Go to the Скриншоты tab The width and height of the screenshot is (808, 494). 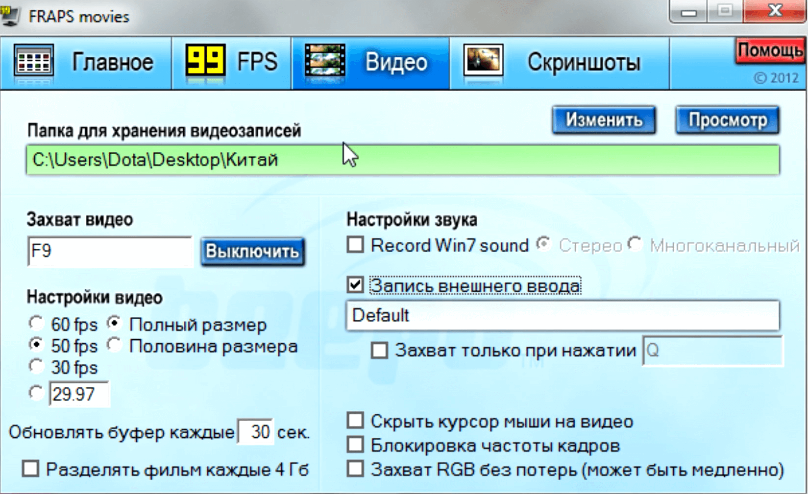pyautogui.click(x=559, y=62)
